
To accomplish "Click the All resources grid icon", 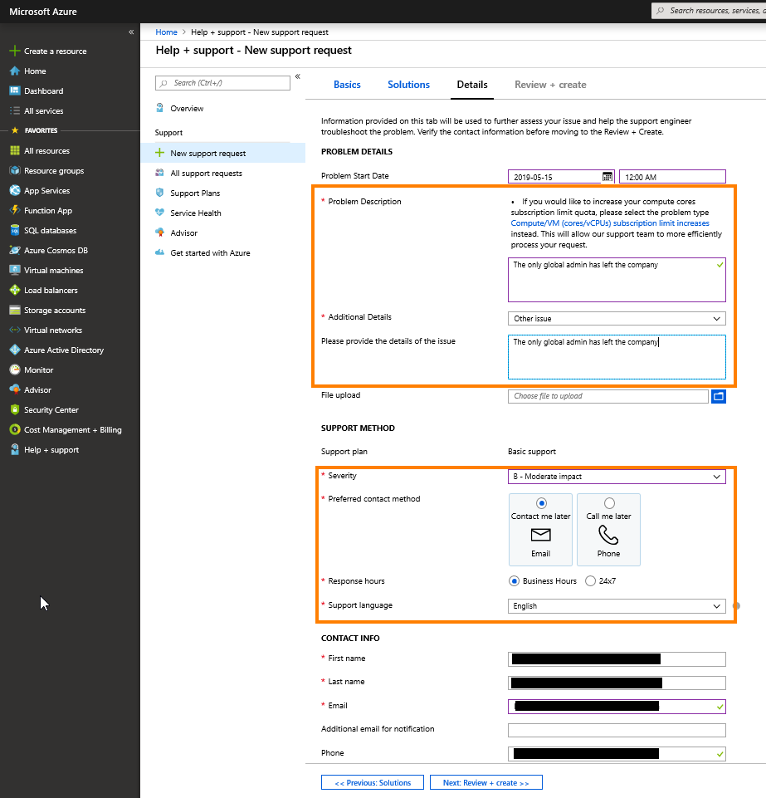I will 15,150.
